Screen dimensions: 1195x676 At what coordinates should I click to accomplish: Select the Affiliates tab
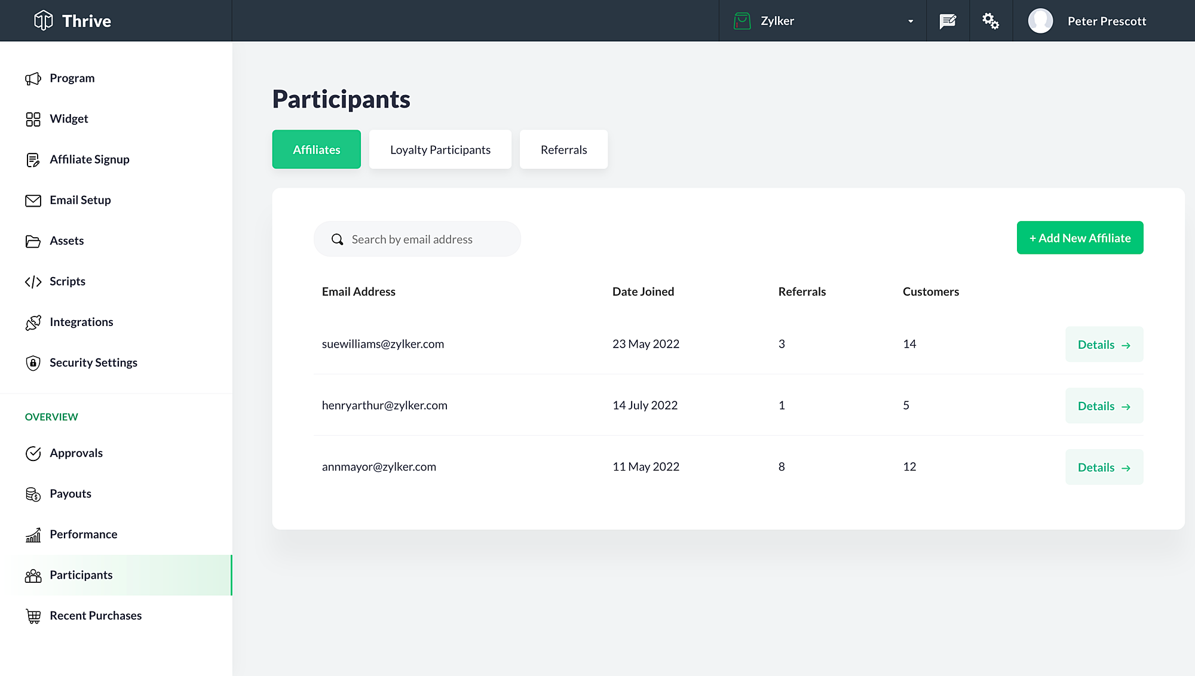tap(316, 149)
